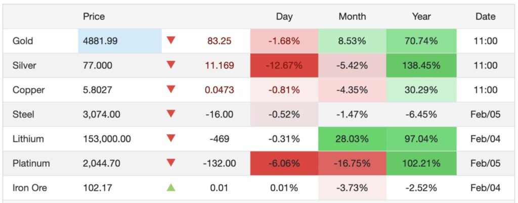Viewport: 518px width, 203px height.
Task: Click the green up arrow for Iron Ore
Action: pos(171,188)
